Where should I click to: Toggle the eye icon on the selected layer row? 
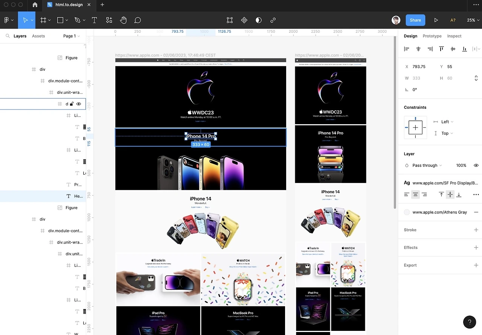79,104
